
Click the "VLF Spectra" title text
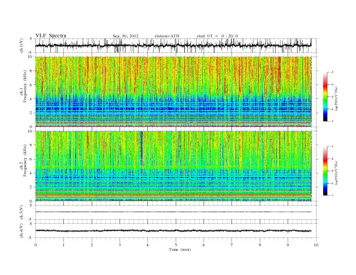pyautogui.click(x=51, y=35)
